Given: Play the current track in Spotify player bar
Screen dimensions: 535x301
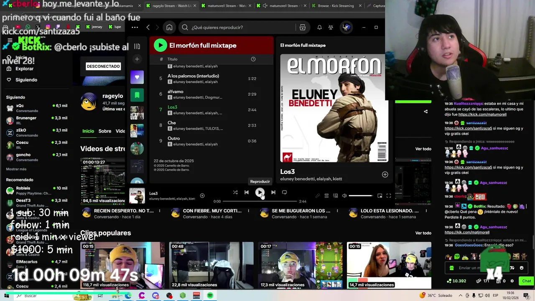Looking at the screenshot, I should 260,192.
